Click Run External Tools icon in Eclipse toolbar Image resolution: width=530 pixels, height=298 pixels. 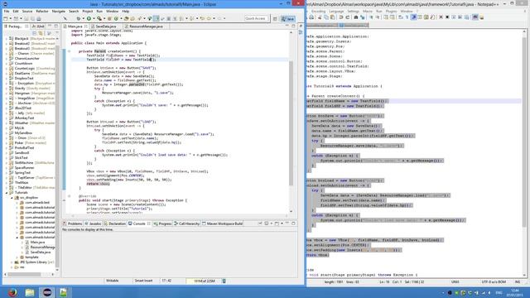coord(99,18)
